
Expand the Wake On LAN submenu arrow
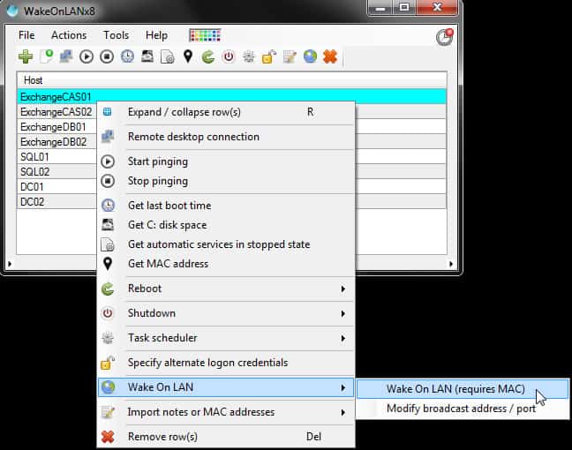[342, 387]
